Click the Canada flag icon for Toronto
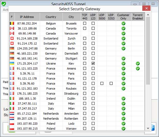The height and width of the screenshot is (137, 159). coord(12,29)
